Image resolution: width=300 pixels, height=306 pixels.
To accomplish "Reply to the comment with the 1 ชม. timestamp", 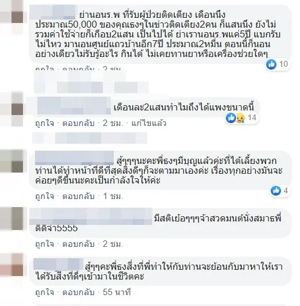I will (x=79, y=196).
